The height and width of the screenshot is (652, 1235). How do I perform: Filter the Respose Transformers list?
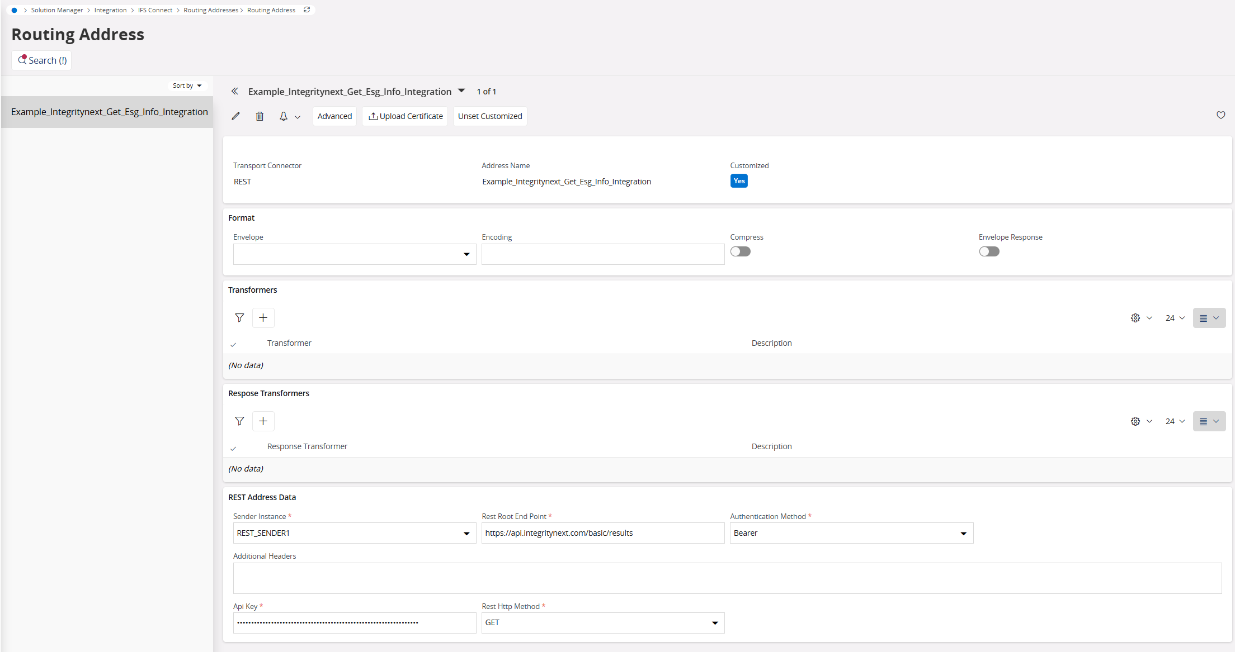click(239, 421)
